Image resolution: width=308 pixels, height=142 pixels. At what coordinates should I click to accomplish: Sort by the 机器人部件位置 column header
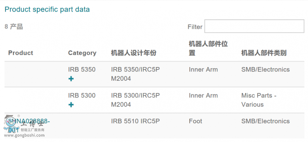click(x=208, y=48)
